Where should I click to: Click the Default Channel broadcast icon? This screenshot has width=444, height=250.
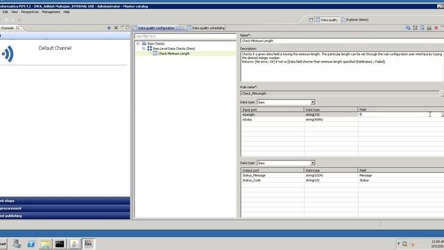click(8, 54)
